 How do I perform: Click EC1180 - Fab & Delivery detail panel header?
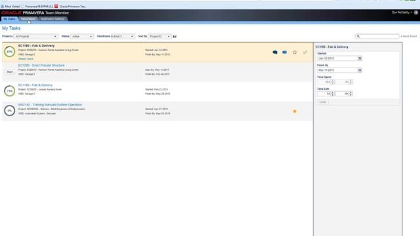[332, 47]
